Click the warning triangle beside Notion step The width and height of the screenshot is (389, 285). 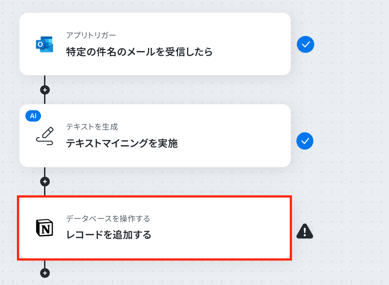[305, 231]
